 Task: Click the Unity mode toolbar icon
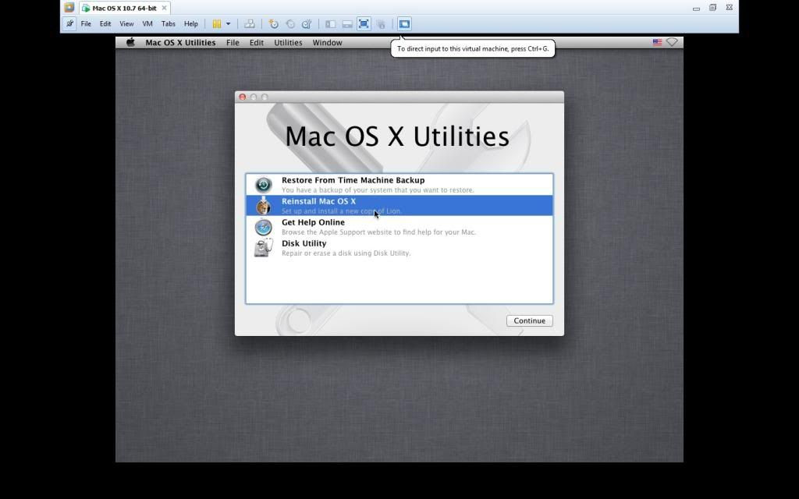point(381,24)
